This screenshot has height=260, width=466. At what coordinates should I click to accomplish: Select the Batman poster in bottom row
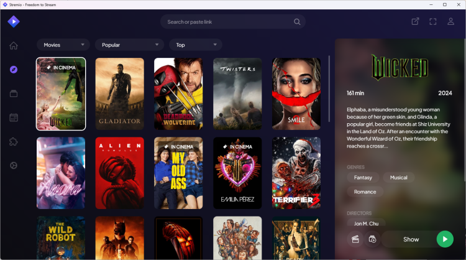[119, 238]
